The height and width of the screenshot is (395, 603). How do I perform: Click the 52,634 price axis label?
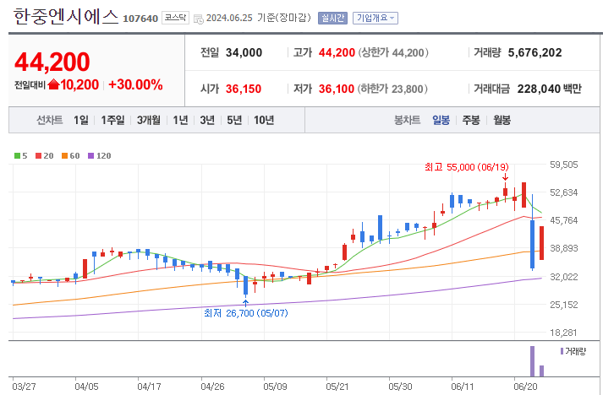click(564, 192)
